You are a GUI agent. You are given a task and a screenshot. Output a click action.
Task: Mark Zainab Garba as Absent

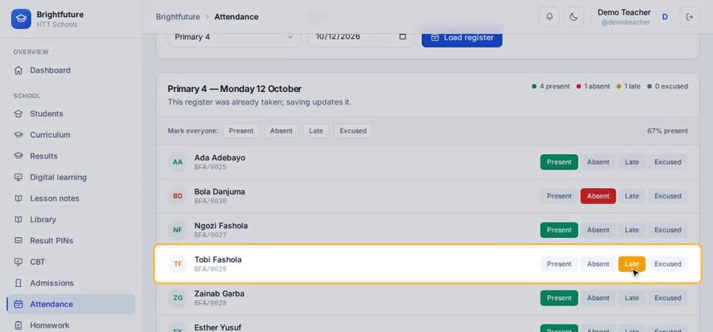(x=598, y=298)
